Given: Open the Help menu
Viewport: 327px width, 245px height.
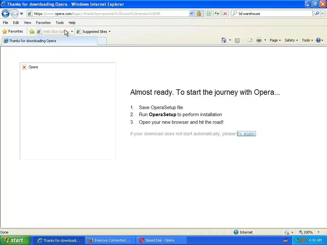Looking at the screenshot, I should 72,23.
